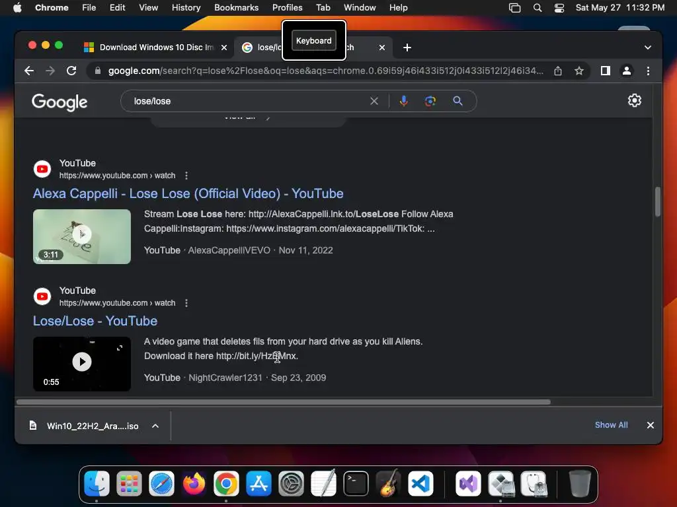Open Terminal from the Dock
Screen dimensions: 677x507
point(356,483)
